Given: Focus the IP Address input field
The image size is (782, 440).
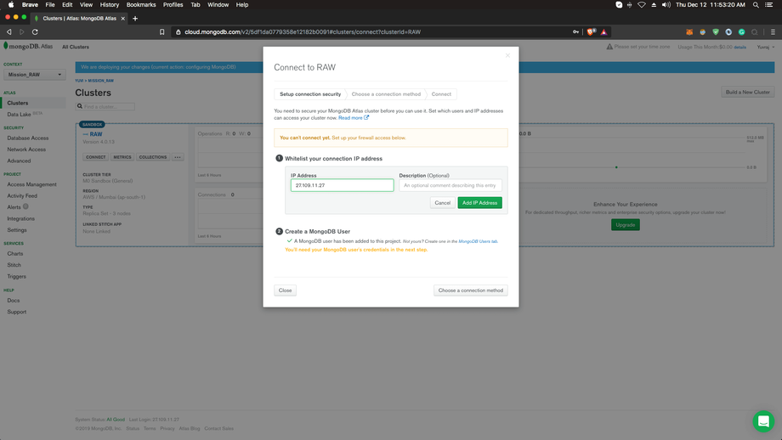Looking at the screenshot, I should coord(342,185).
